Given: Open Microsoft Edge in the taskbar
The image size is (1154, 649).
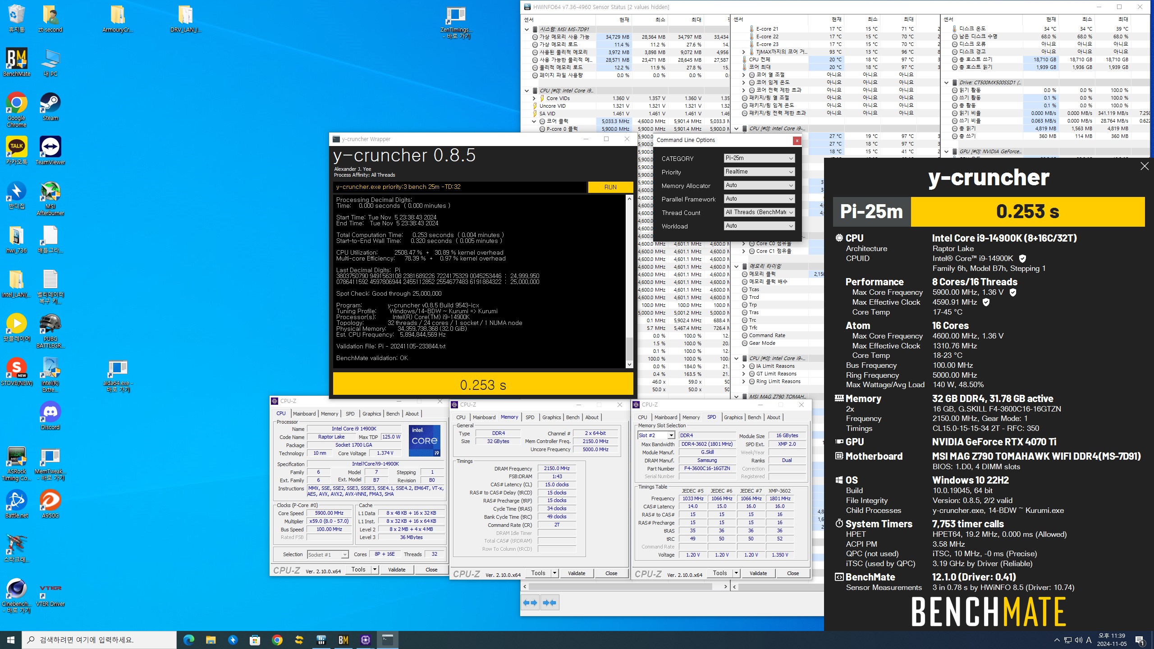Looking at the screenshot, I should [x=188, y=640].
